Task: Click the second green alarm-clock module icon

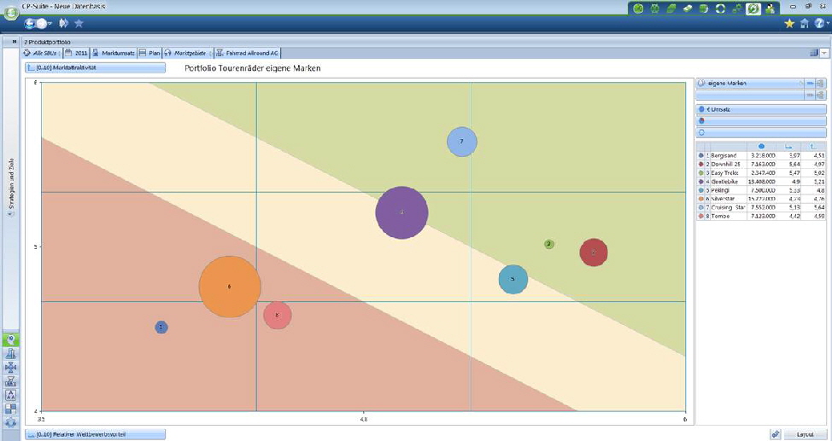Action: pyautogui.click(x=655, y=9)
